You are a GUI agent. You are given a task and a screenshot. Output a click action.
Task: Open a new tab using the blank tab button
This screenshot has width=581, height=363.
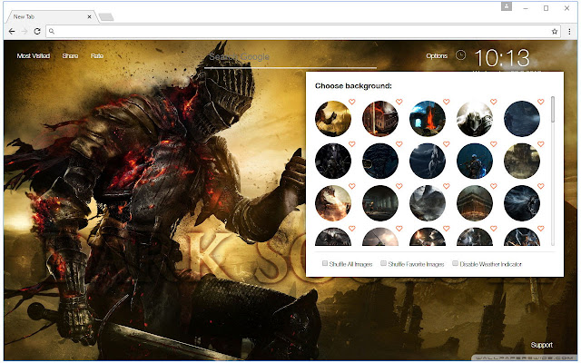pyautogui.click(x=106, y=17)
